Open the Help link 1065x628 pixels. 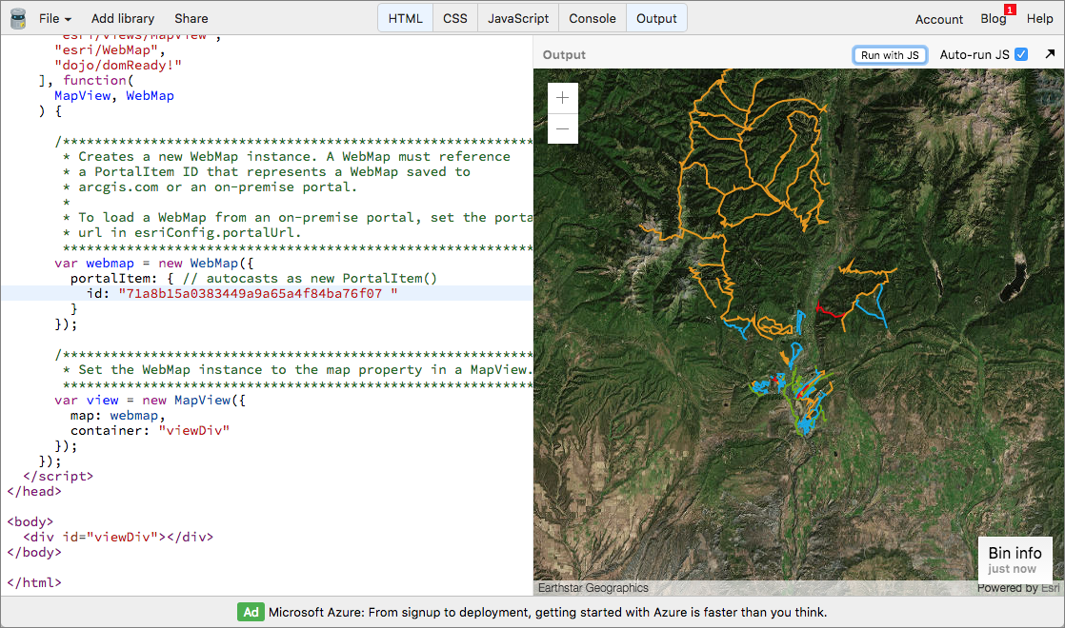tap(1039, 19)
